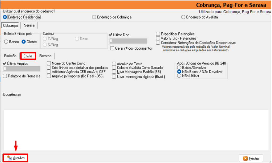The height and width of the screenshot is (163, 272).
Task: Click the 'Utilizar qual endereço do cadastro?' label
Action: pos(29,11)
